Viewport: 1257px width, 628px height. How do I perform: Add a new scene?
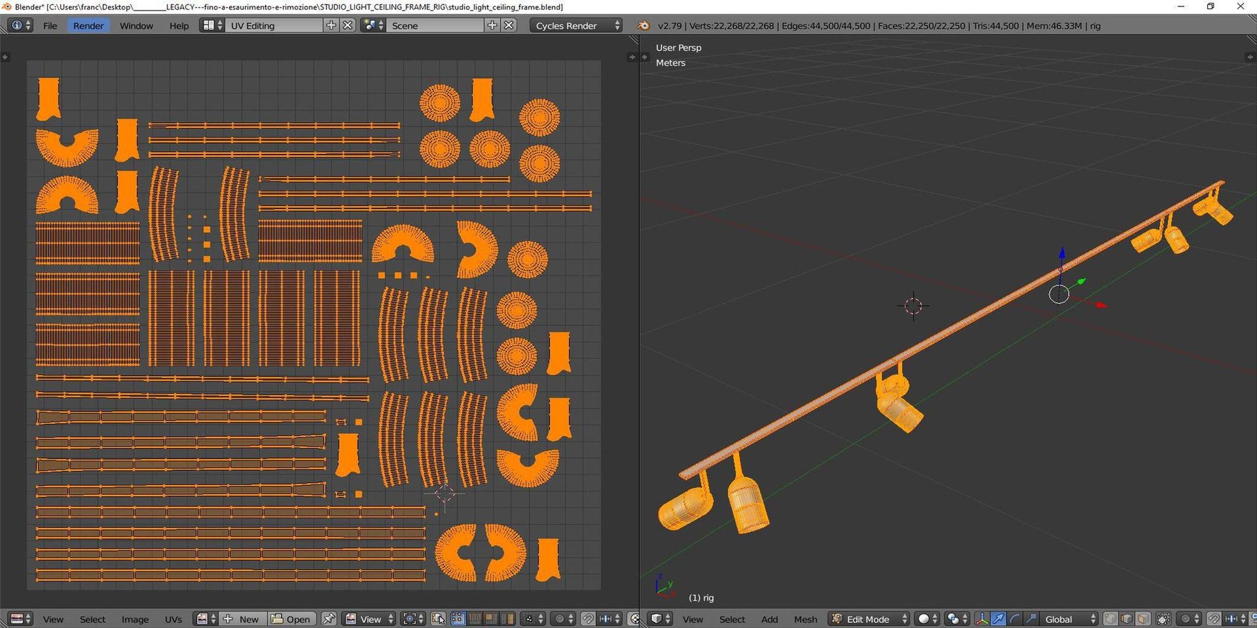point(492,26)
